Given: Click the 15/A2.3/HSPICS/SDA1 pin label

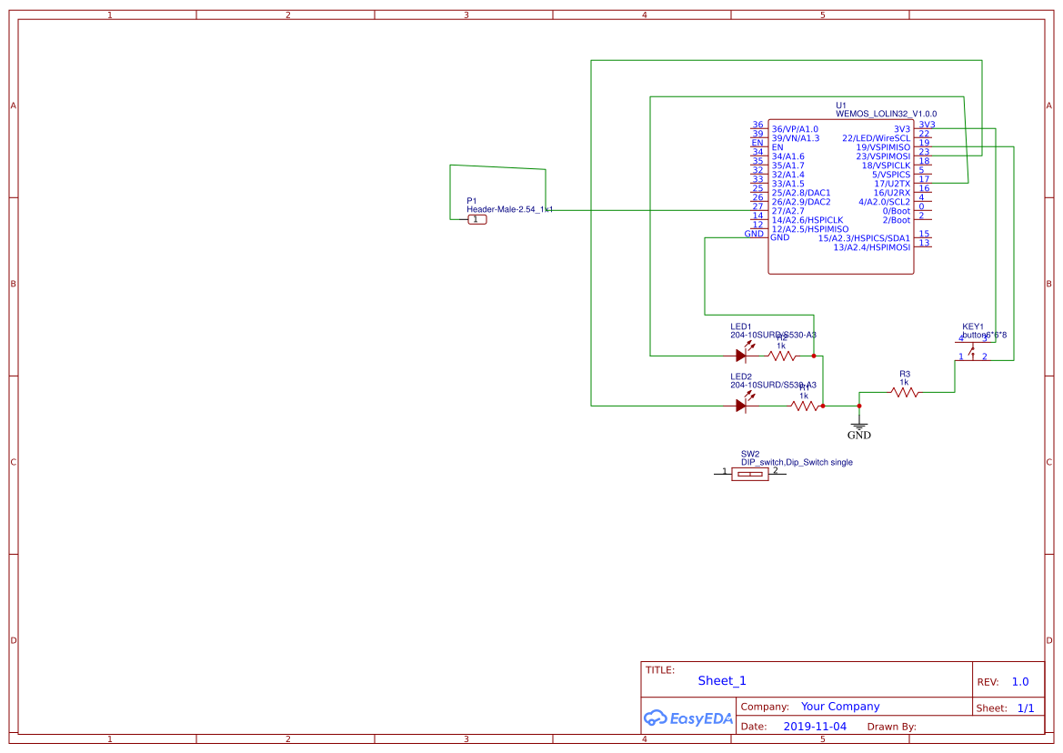Looking at the screenshot, I should (864, 238).
